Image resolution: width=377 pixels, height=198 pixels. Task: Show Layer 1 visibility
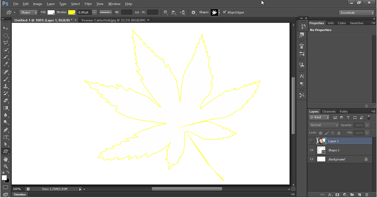pos(312,141)
